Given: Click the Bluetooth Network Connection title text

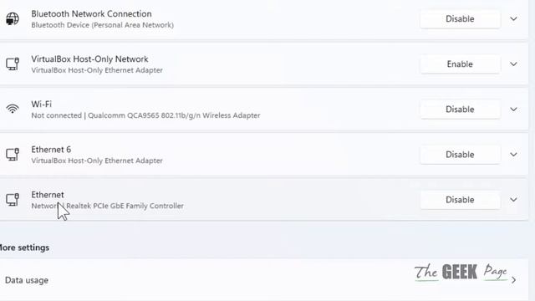Looking at the screenshot, I should pos(91,14).
